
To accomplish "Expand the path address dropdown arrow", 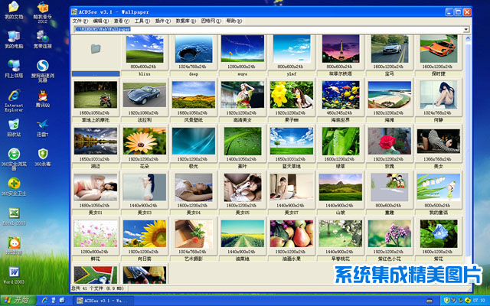I will [x=466, y=29].
